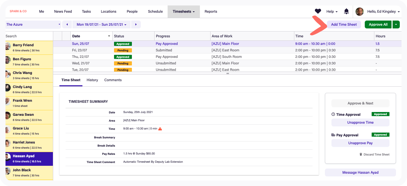Open The Azure location dropdown
The height and width of the screenshot is (186, 407).
click(x=33, y=25)
